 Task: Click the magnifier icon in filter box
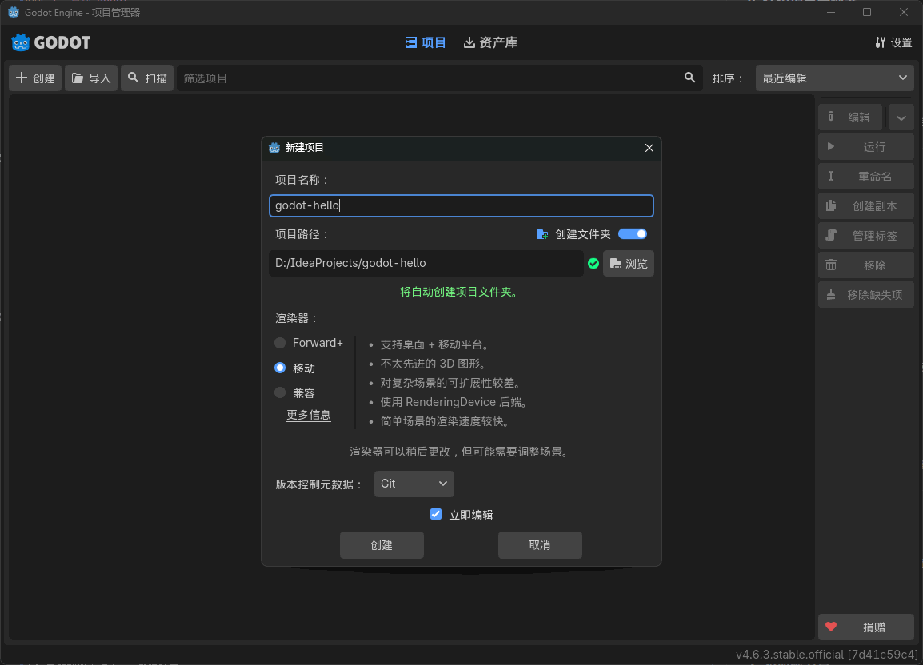click(x=690, y=78)
